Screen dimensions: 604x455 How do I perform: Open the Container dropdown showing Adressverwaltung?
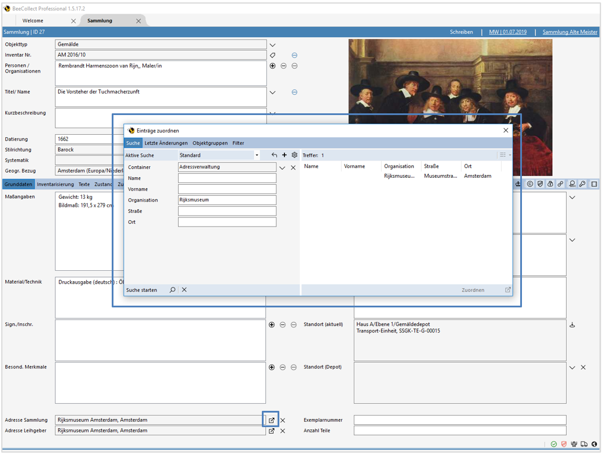point(282,167)
